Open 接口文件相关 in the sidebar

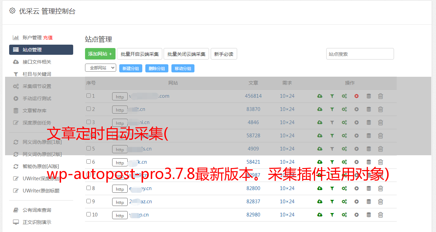coord(37,62)
